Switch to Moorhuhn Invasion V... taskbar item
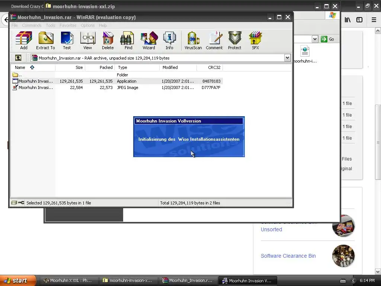Image resolution: width=381 pixels, height=286 pixels. [248, 280]
